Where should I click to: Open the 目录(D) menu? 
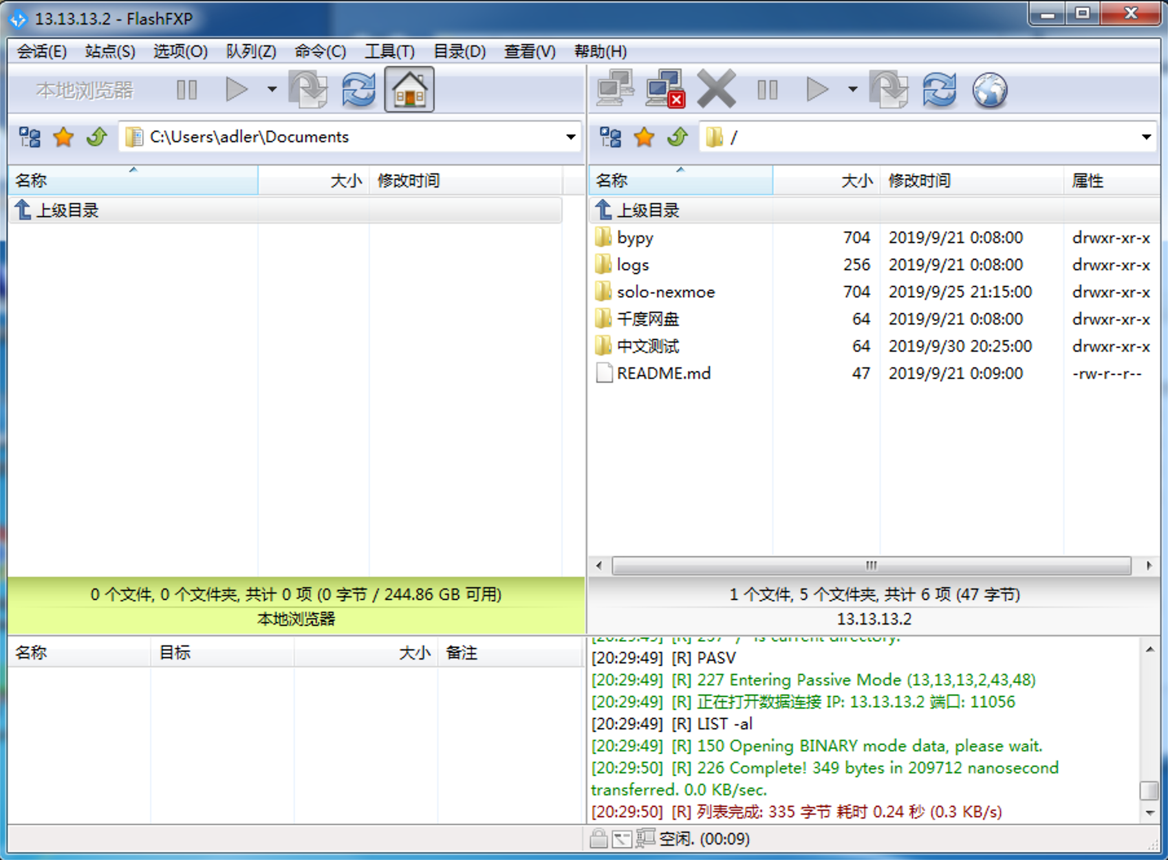[x=459, y=51]
